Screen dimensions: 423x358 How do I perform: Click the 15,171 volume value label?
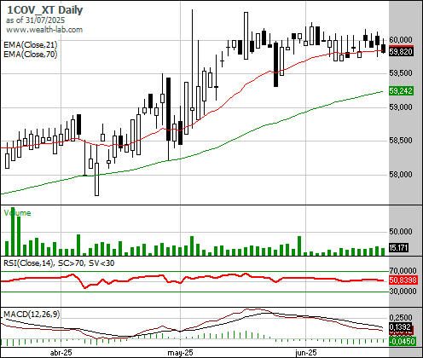(398, 248)
